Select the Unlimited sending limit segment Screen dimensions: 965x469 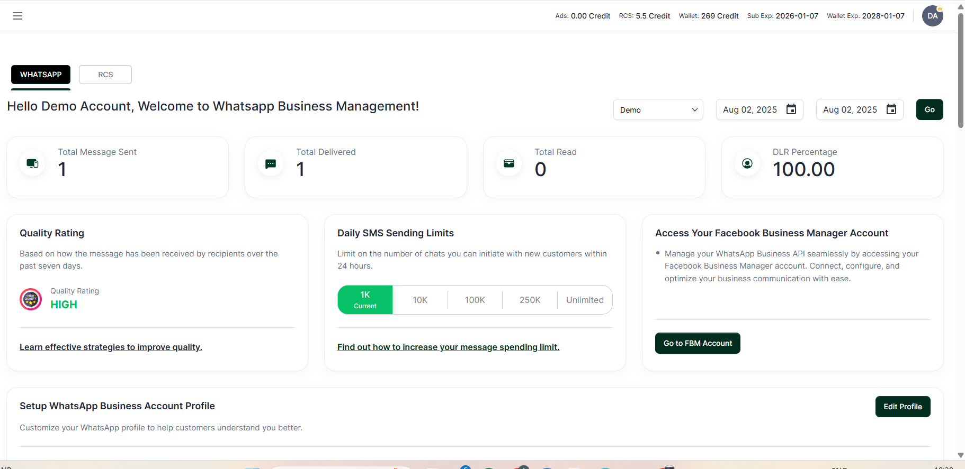[585, 300]
